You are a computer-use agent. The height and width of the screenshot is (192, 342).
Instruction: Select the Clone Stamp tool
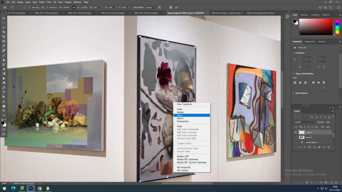pos(4,60)
